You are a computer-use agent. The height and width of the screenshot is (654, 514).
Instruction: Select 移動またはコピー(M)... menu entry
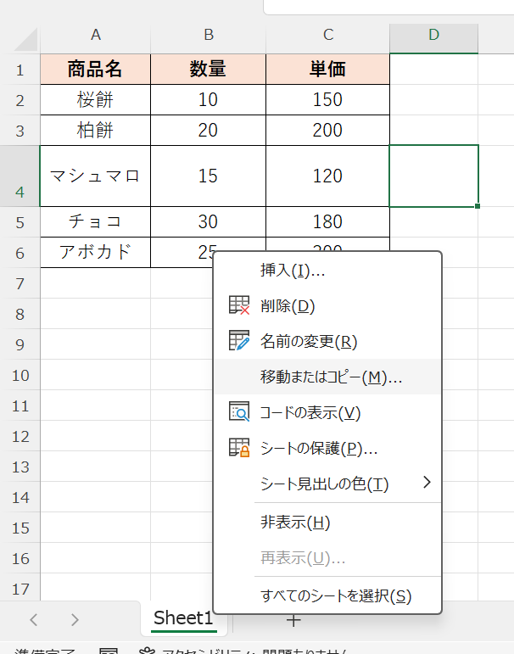point(331,377)
